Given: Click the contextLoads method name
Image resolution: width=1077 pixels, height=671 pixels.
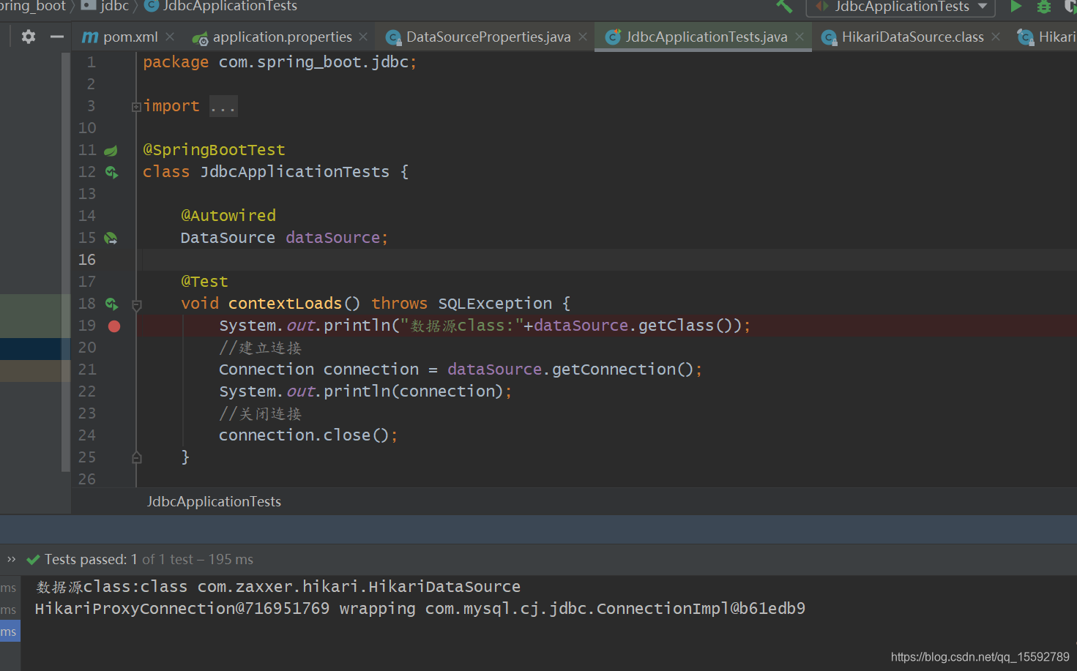Looking at the screenshot, I should point(285,304).
